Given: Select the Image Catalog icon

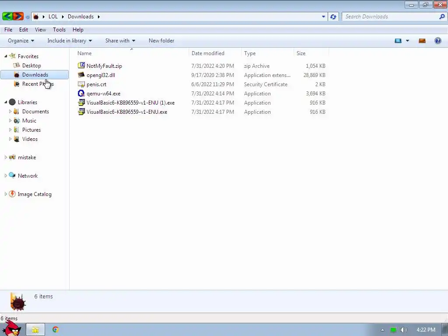Looking at the screenshot, I should point(12,194).
